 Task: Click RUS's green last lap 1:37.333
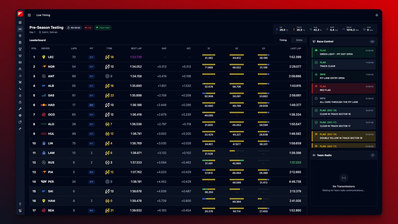click(x=295, y=163)
